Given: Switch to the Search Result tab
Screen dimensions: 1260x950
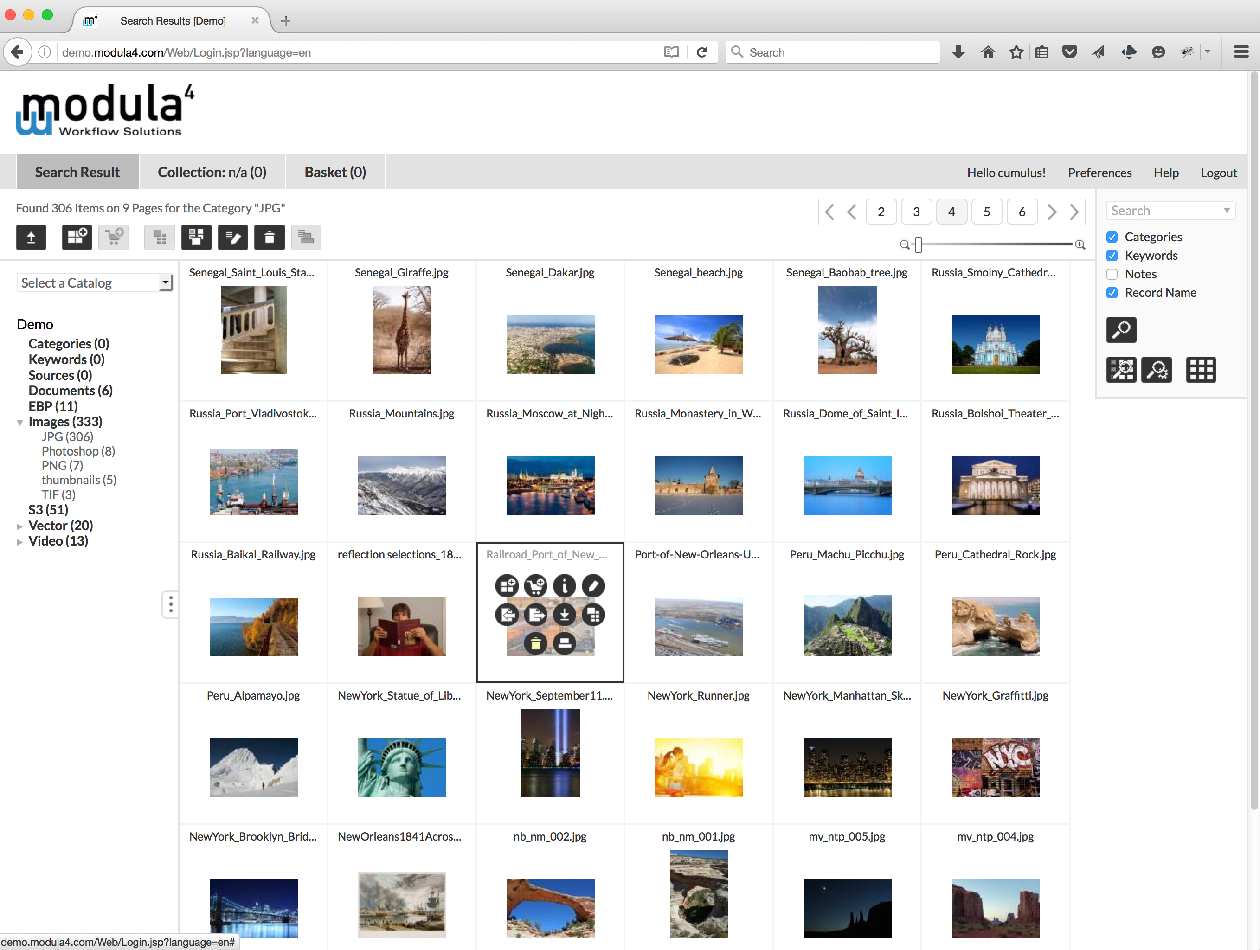Looking at the screenshot, I should [77, 172].
